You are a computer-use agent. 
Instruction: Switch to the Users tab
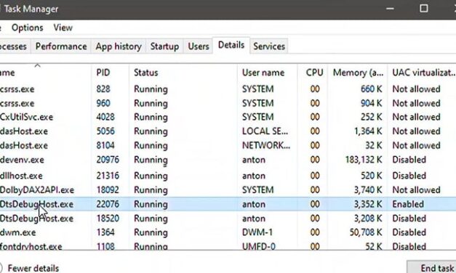[199, 46]
